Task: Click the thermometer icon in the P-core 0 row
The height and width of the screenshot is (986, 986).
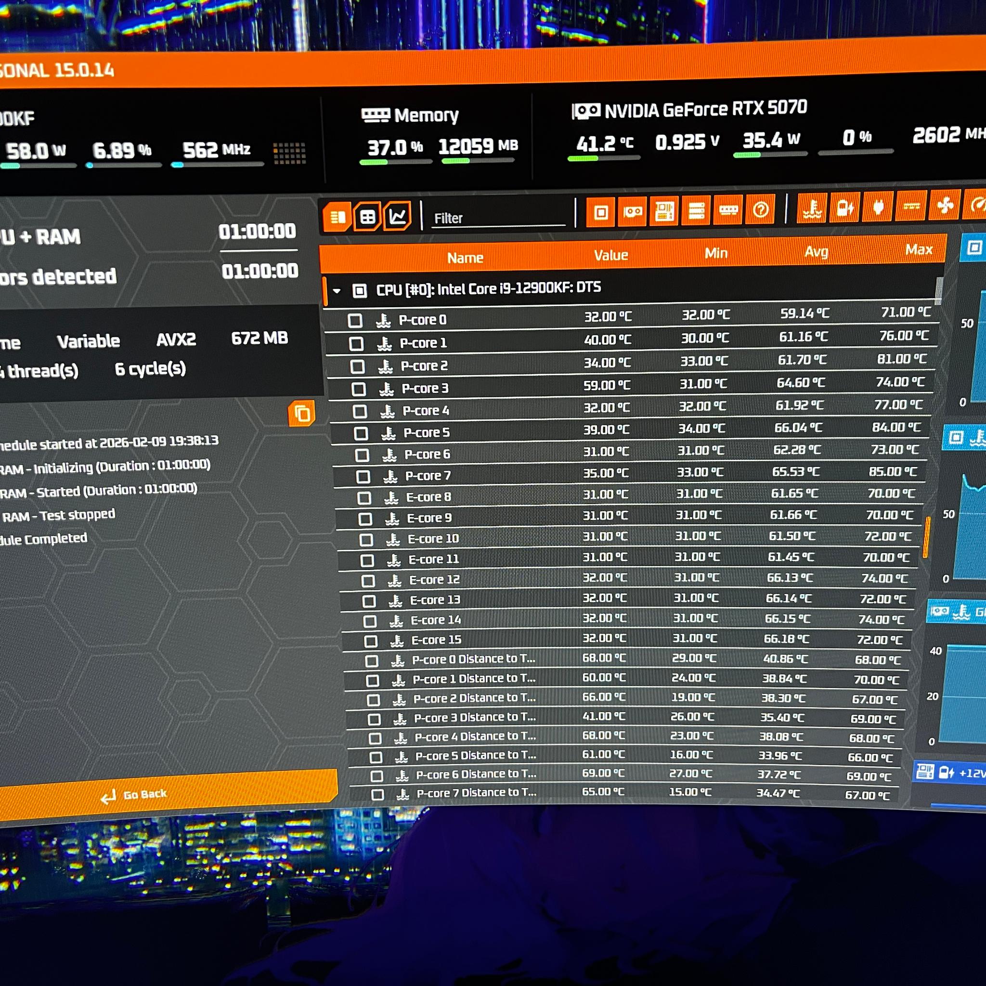Action: (383, 321)
